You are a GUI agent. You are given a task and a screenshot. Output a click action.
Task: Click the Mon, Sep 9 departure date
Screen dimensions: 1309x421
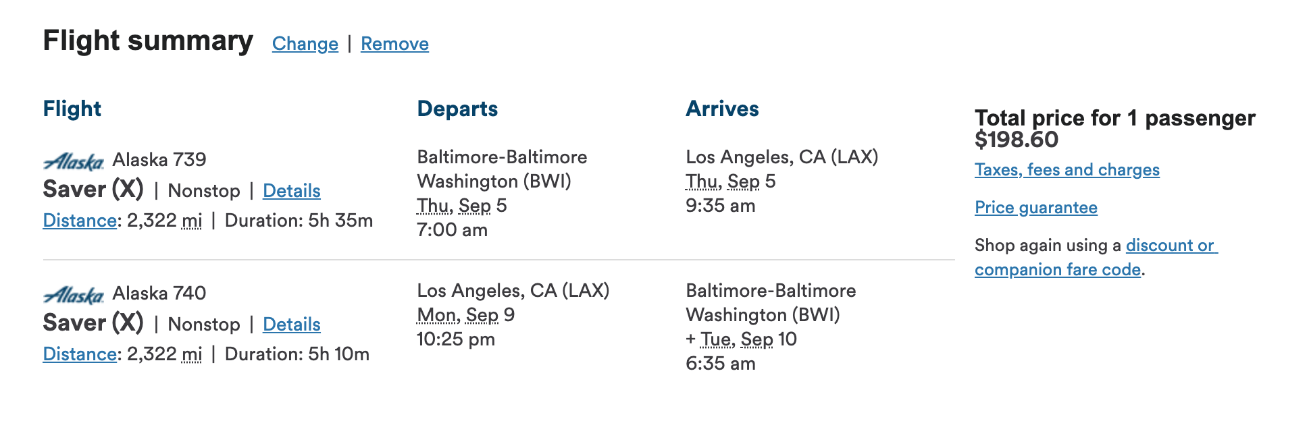point(466,315)
